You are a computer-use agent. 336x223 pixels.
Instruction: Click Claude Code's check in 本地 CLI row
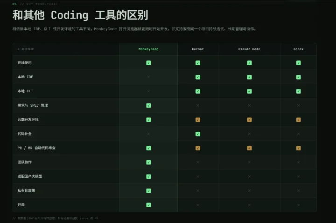point(249,91)
